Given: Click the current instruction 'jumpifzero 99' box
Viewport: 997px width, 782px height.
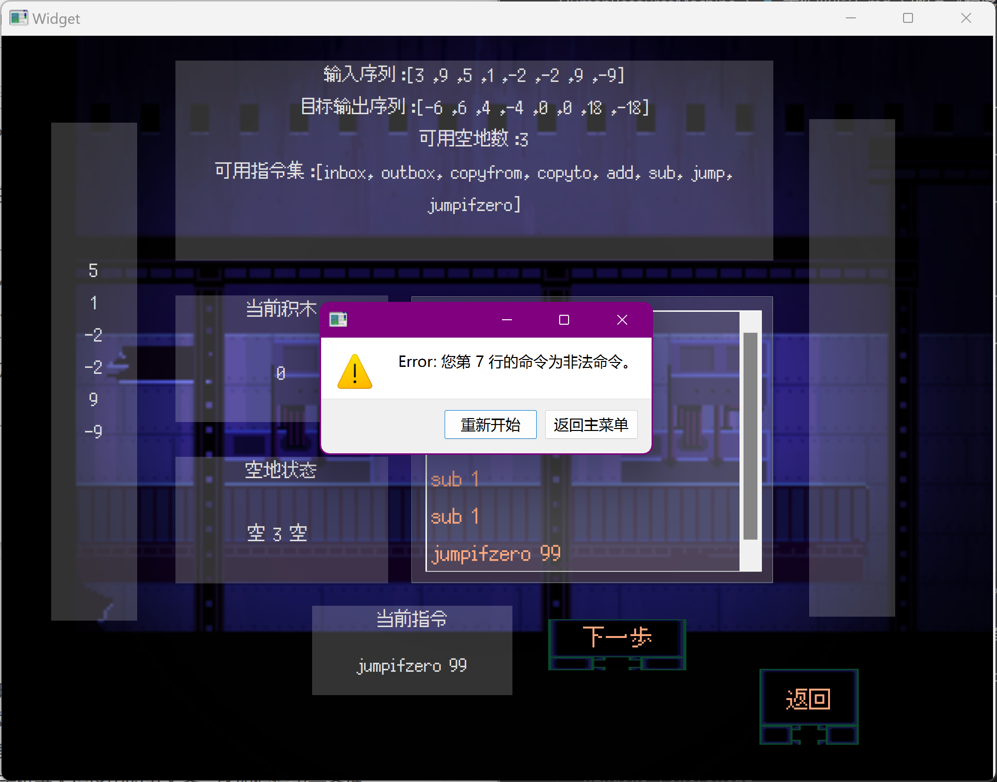Looking at the screenshot, I should (x=412, y=665).
